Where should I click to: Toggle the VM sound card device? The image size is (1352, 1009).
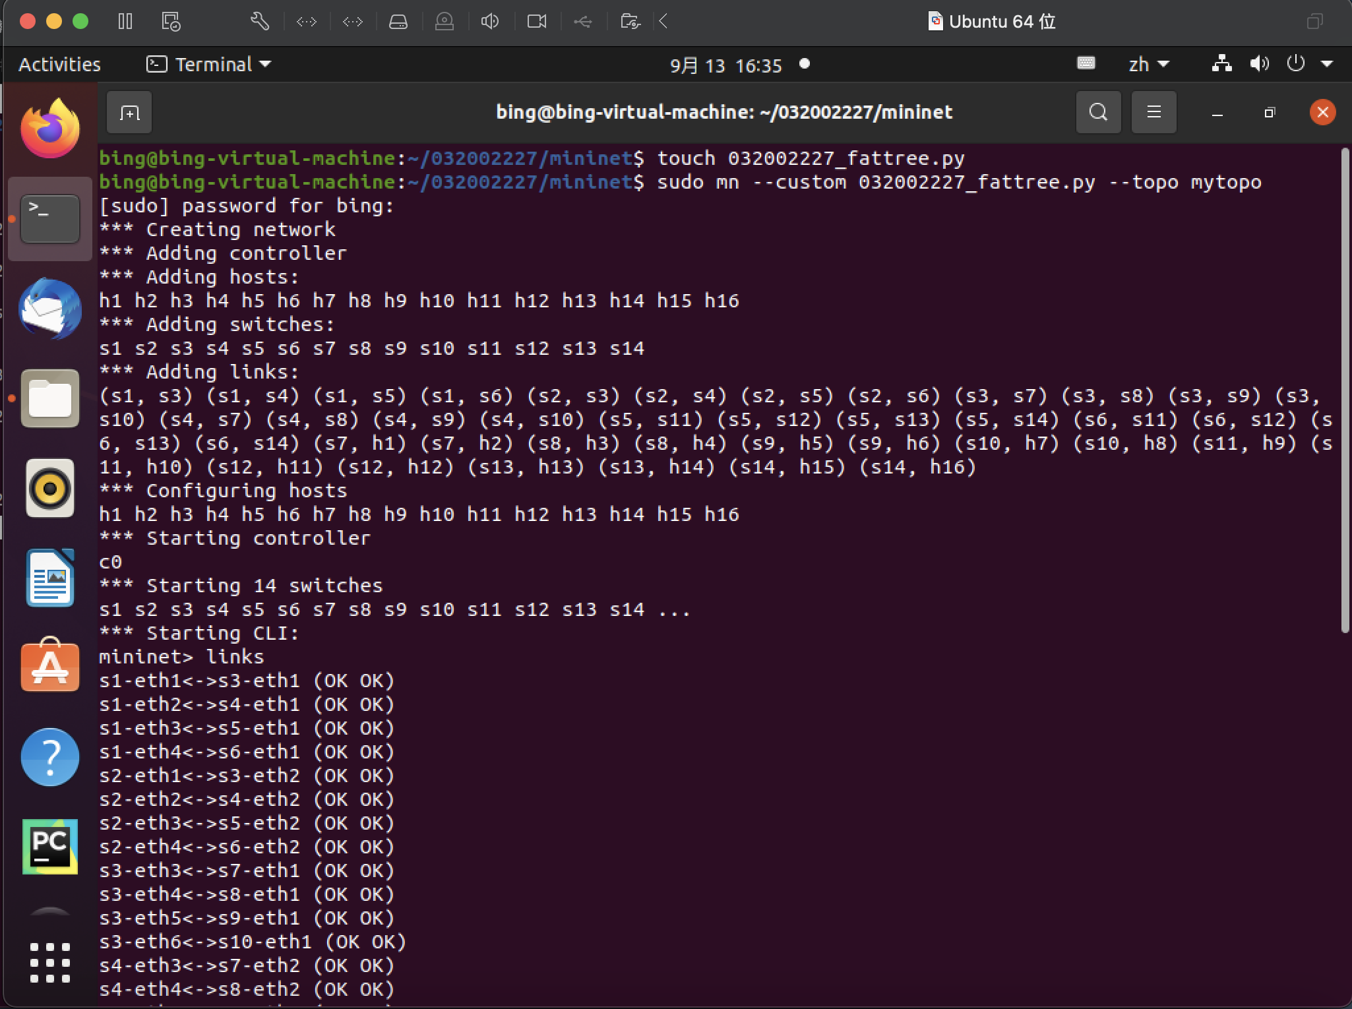(x=489, y=22)
